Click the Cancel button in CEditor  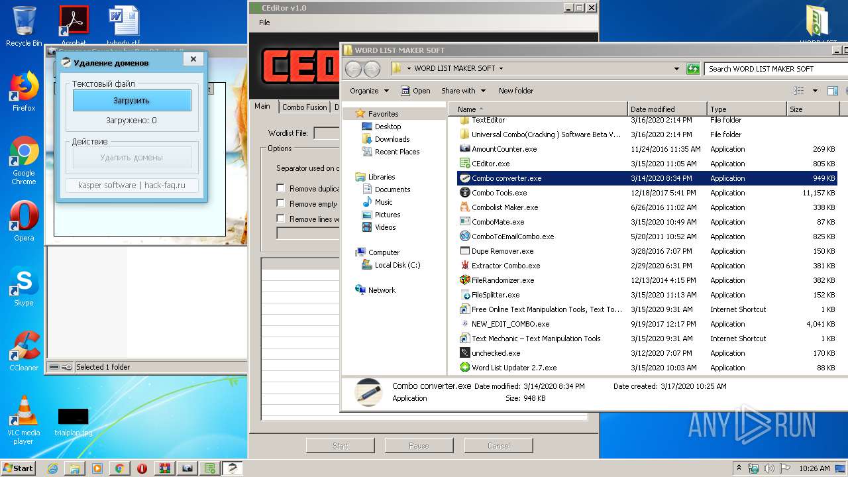[x=498, y=445]
